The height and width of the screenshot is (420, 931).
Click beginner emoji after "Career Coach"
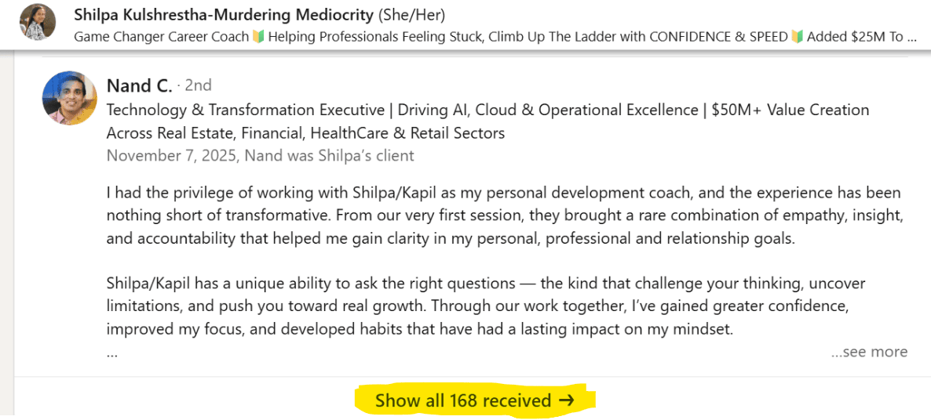point(259,36)
